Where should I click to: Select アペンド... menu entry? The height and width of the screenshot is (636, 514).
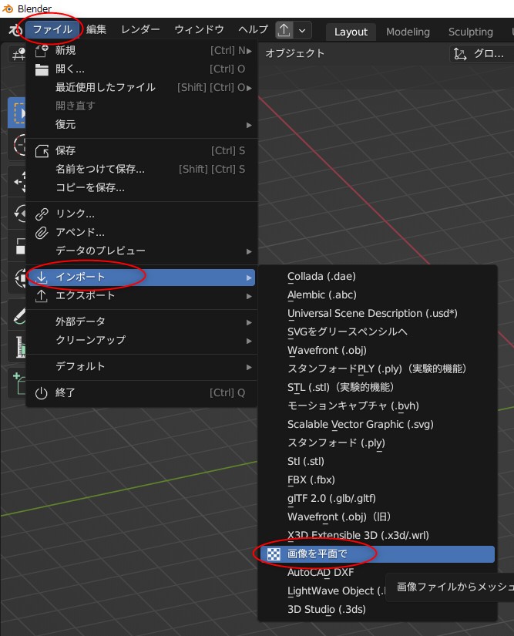point(142,232)
